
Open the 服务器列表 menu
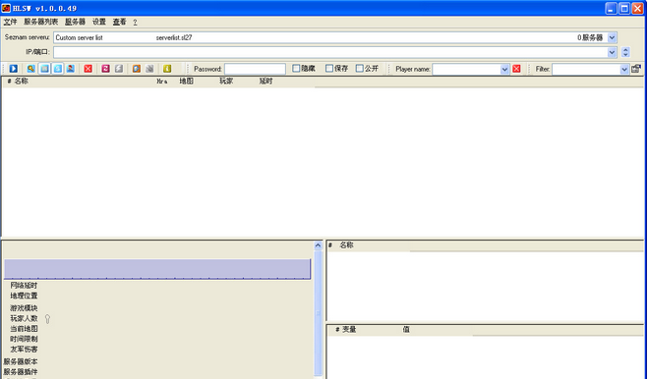[41, 22]
